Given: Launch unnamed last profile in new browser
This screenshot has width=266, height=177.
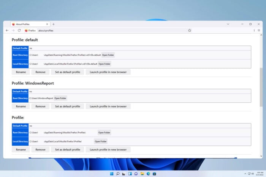Looking at the screenshot, I should pos(108,150).
